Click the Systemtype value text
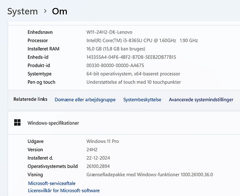The height and width of the screenshot is (196, 240). pos(133,74)
